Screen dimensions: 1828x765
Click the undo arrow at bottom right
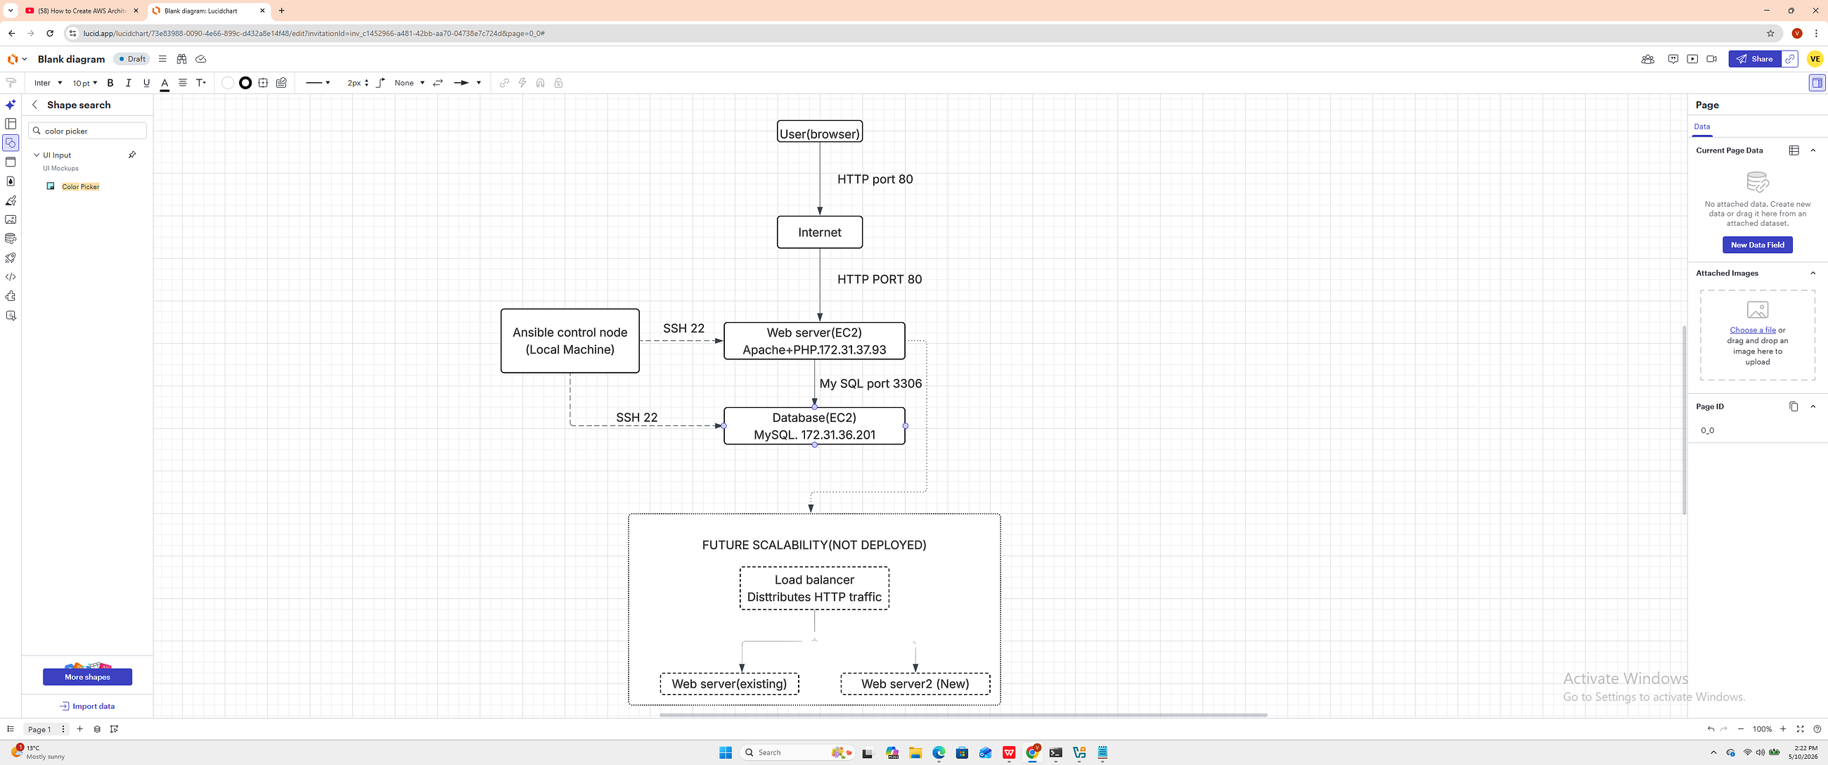pos(1711,729)
